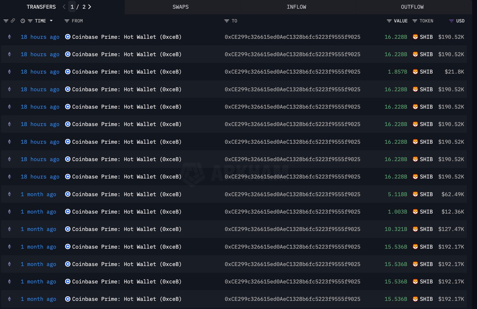Click Ethereum icon in the 5.118B row
The image size is (477, 309).
pos(9,194)
